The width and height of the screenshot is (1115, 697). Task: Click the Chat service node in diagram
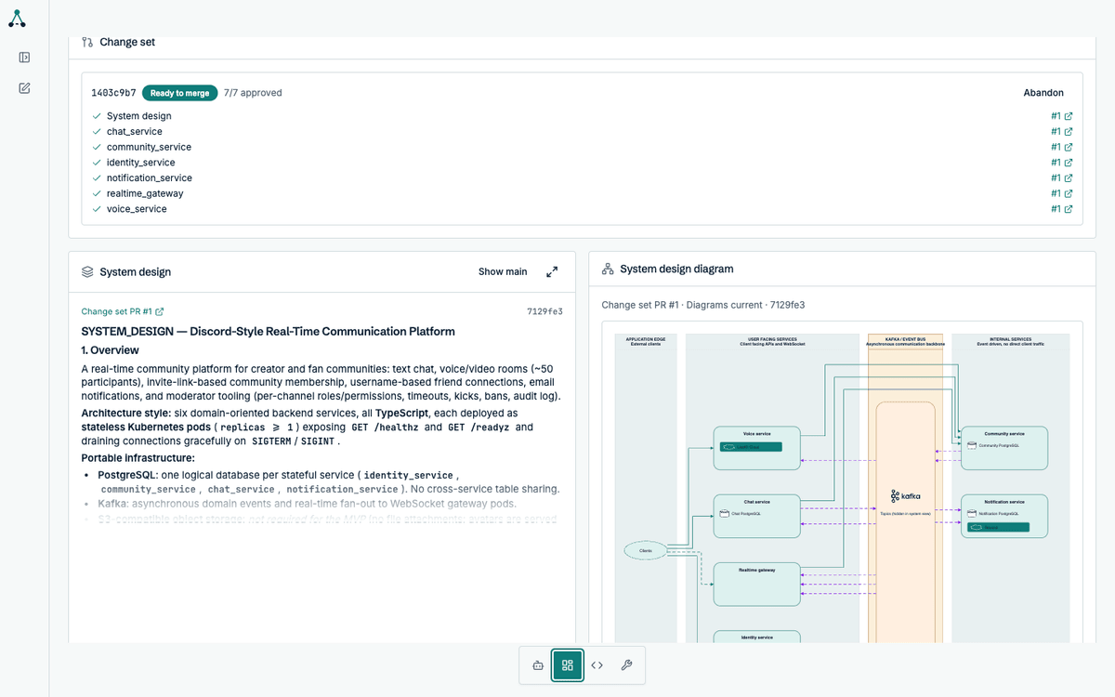[x=756, y=516]
